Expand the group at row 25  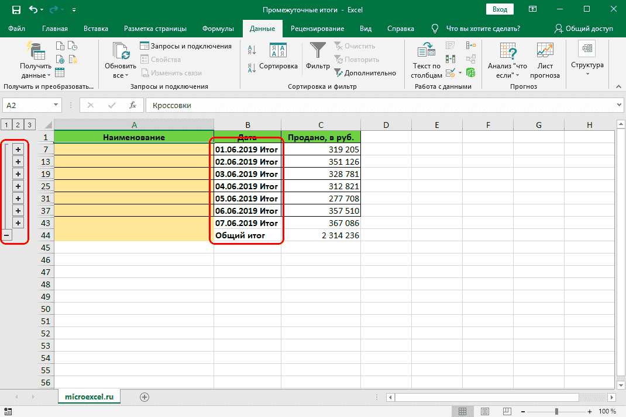coord(18,186)
